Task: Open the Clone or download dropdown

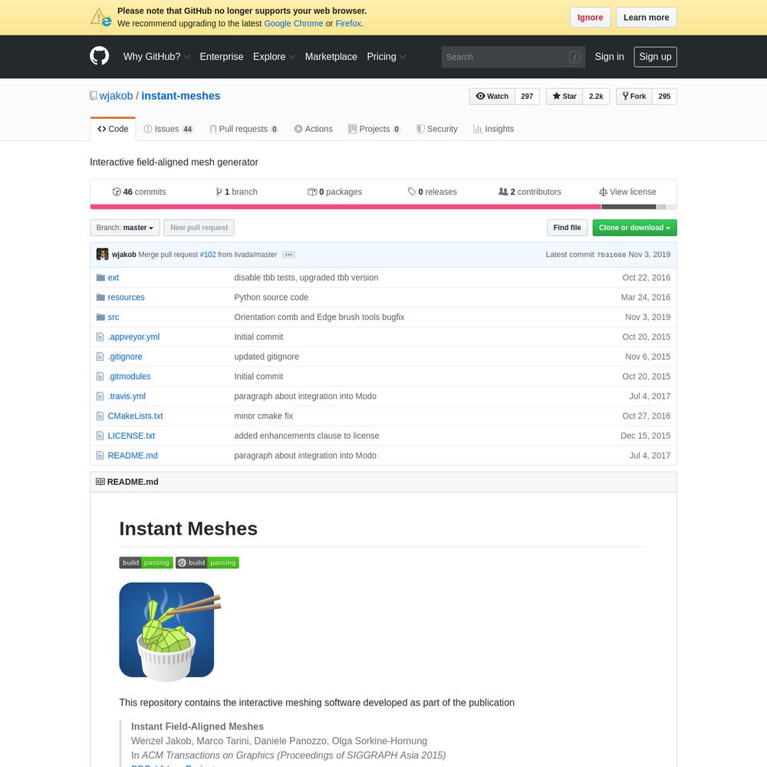Action: click(634, 228)
